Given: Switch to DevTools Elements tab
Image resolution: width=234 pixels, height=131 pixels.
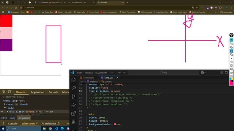Looking at the screenshot, I should point(21,92).
